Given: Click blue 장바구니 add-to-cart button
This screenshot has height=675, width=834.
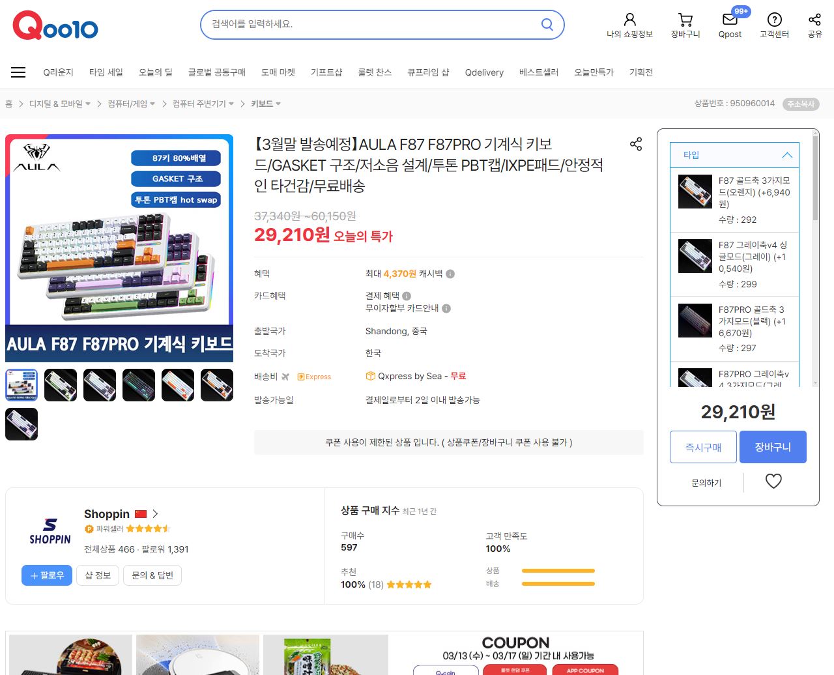Looking at the screenshot, I should click(x=773, y=447).
